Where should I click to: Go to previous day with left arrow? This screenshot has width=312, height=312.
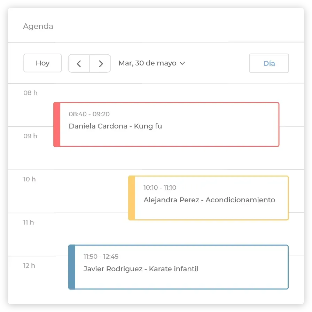click(79, 63)
